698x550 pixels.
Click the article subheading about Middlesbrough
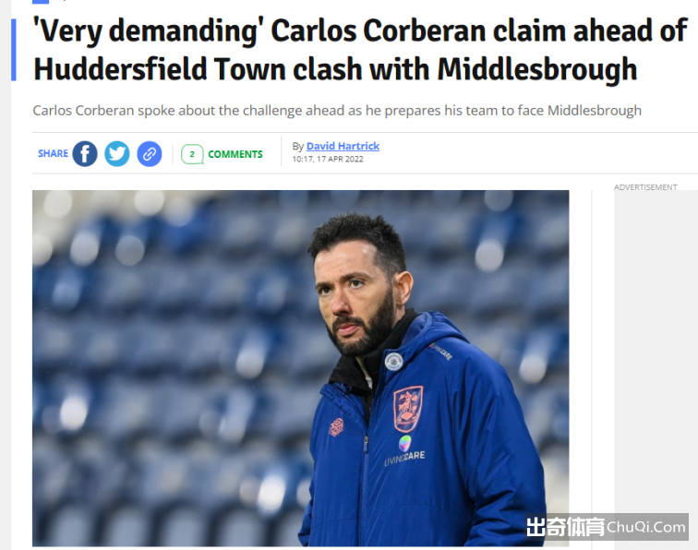click(337, 111)
